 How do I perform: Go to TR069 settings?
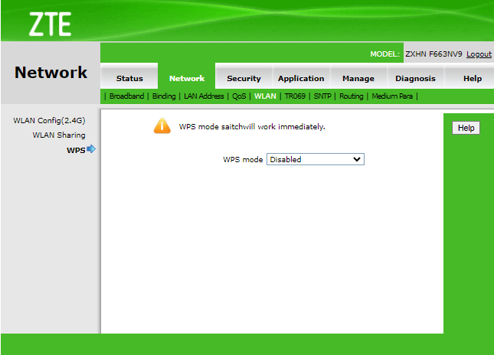click(x=295, y=96)
